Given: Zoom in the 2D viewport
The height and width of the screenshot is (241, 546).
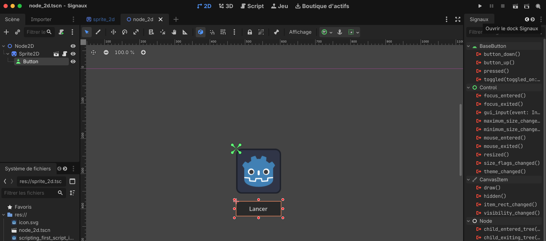Looking at the screenshot, I should tap(143, 52).
